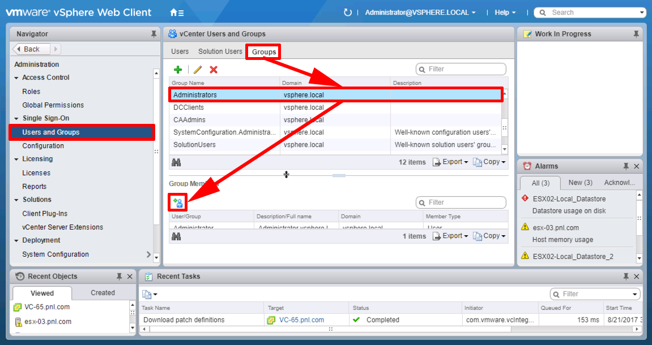Click the pencil edit group icon

click(198, 70)
